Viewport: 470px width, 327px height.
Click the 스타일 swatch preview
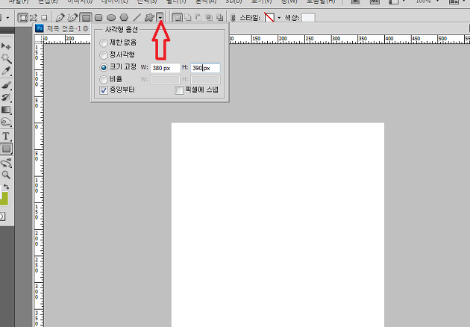click(269, 18)
